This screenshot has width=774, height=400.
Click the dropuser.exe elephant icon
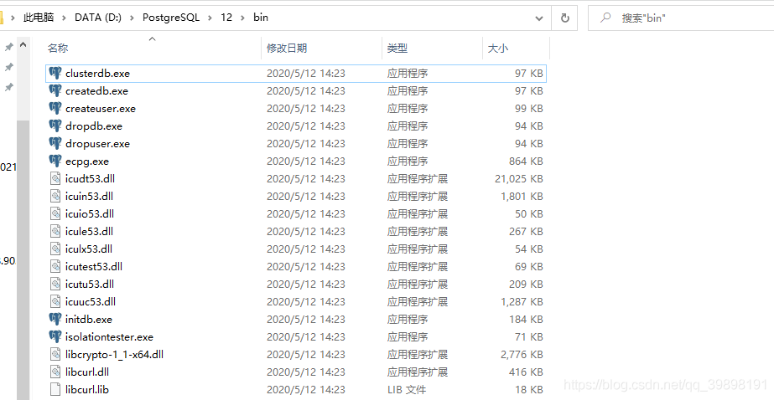coord(55,144)
